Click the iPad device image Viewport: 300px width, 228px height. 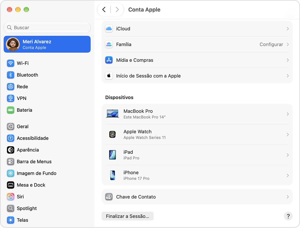112,155
